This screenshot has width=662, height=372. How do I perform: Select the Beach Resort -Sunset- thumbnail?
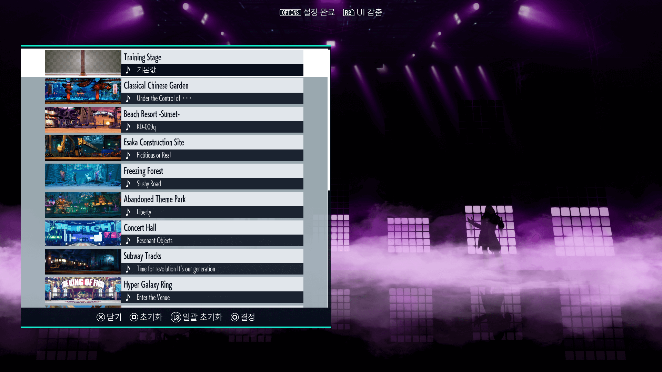(83, 120)
